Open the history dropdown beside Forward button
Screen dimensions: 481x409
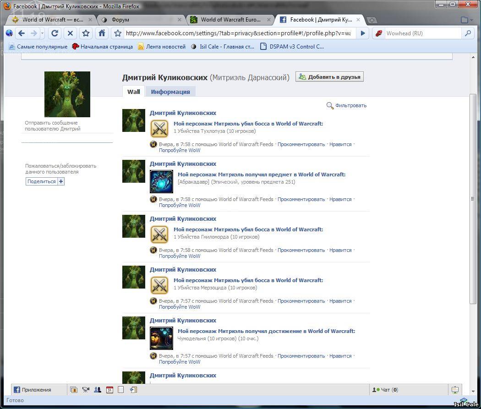tap(42, 33)
